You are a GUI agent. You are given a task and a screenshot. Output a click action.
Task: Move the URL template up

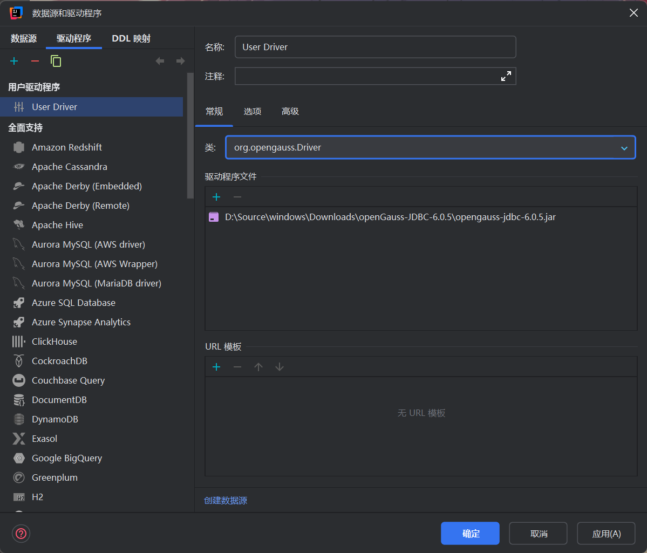(258, 367)
